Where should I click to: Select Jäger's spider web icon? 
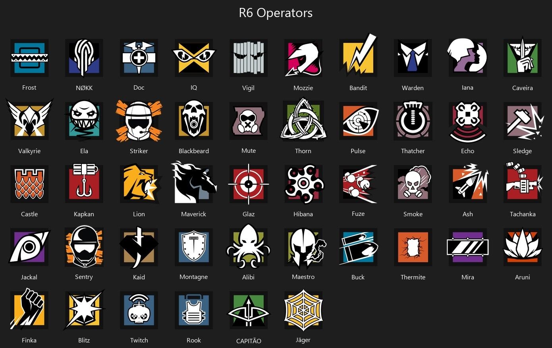tap(303, 310)
